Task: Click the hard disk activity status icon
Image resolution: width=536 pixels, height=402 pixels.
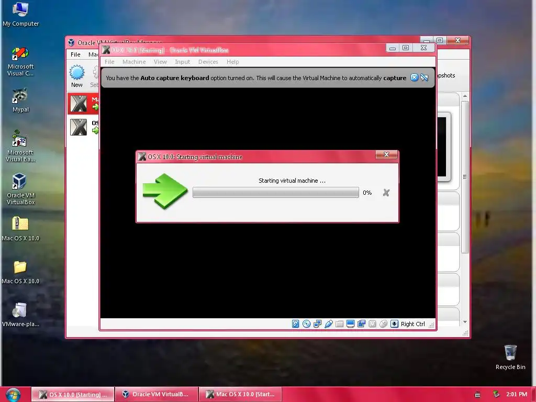Action: [295, 323]
